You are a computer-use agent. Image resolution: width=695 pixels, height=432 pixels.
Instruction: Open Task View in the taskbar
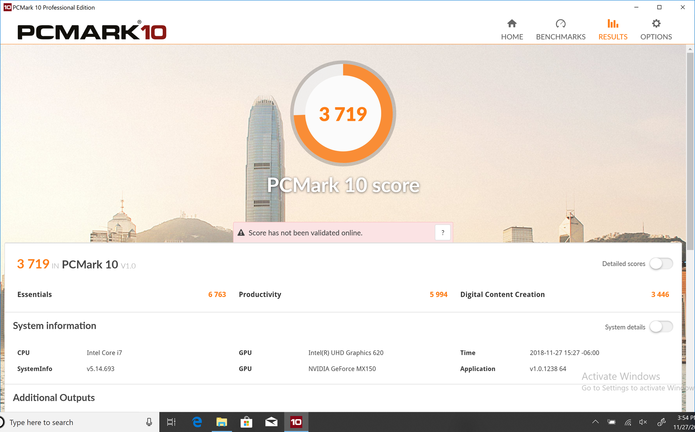coord(171,422)
